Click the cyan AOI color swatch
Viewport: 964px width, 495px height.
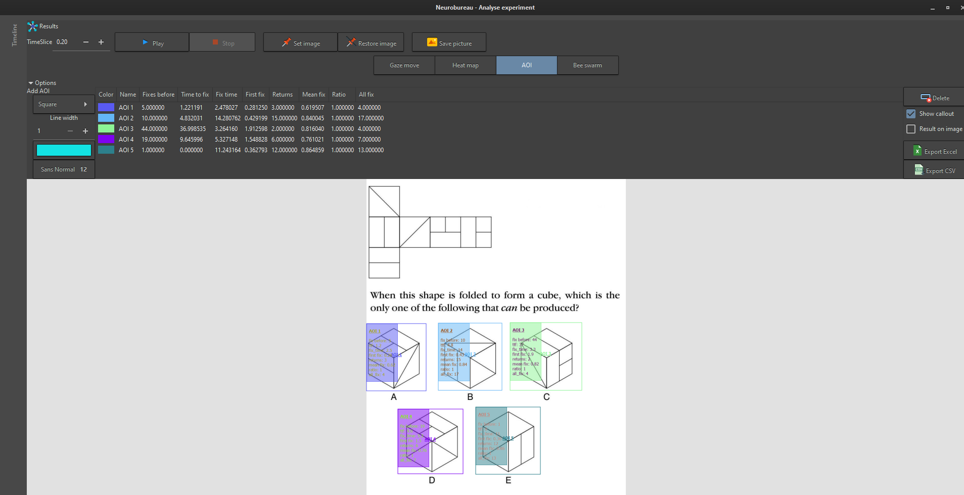[64, 150]
